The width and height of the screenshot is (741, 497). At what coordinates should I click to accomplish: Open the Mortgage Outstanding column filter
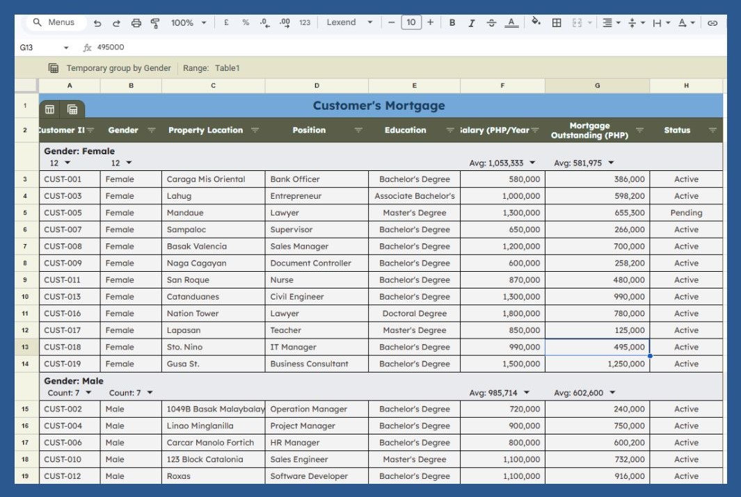639,130
